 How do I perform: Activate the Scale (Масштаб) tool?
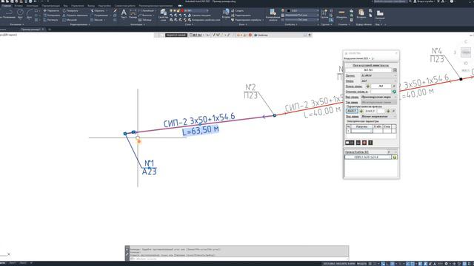coord(70,20)
